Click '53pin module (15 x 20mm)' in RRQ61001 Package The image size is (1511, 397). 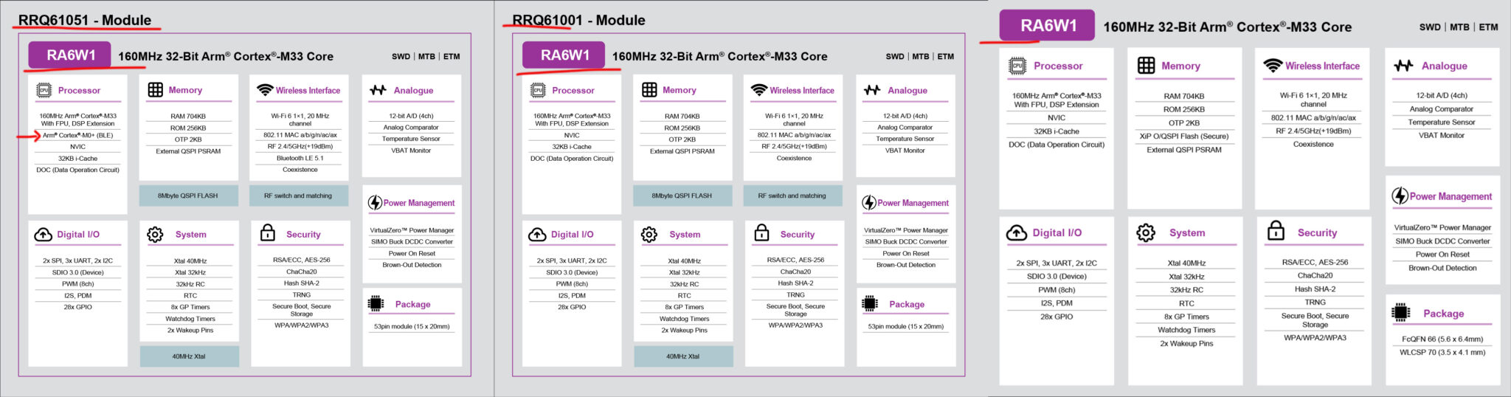pyautogui.click(x=906, y=326)
